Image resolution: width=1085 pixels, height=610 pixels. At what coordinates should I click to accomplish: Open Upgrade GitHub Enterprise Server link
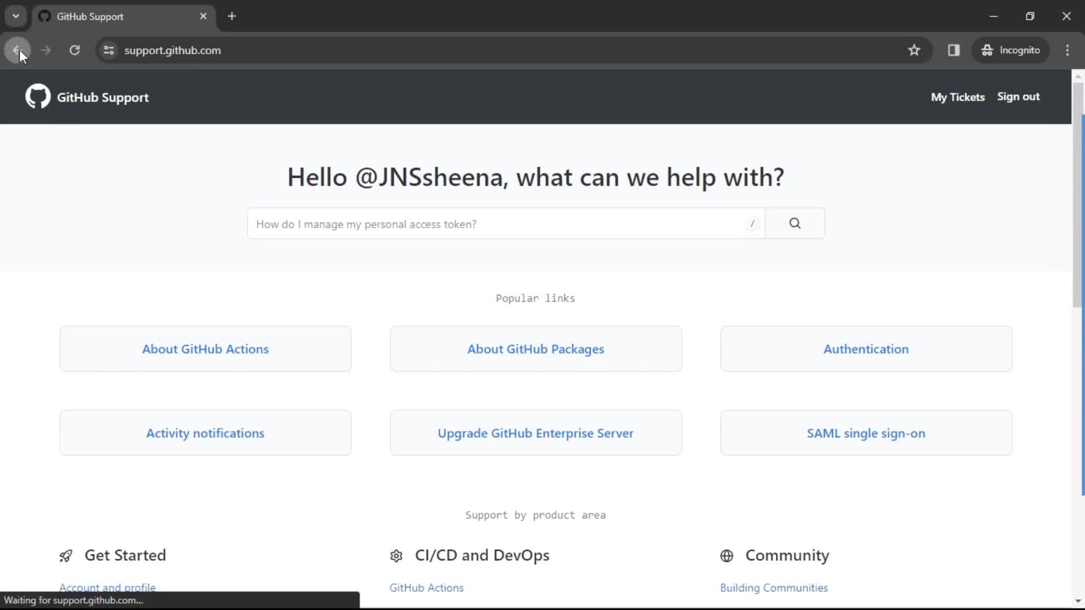536,433
